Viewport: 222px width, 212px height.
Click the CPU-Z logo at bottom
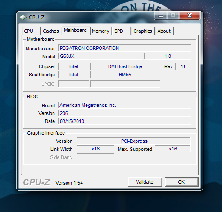[36, 182]
